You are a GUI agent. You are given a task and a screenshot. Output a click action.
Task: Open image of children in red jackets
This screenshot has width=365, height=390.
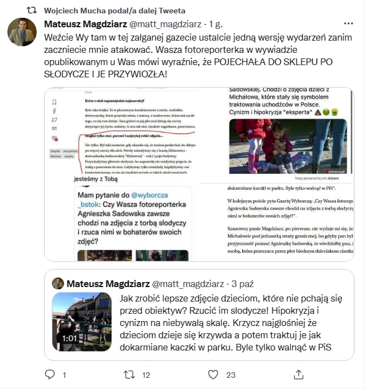(288, 146)
